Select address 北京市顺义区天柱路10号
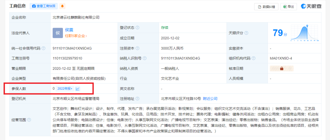330x140 pixels. pyautogui.click(x=181, y=99)
